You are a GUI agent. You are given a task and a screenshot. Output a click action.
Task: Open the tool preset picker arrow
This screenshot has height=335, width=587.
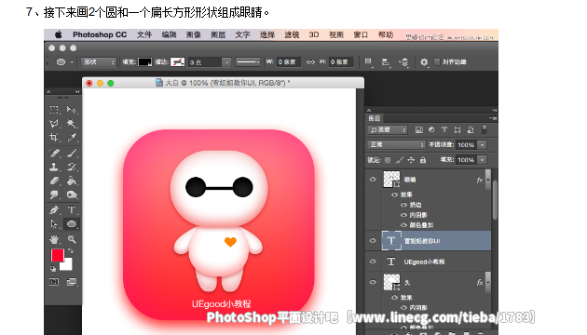tap(72, 62)
